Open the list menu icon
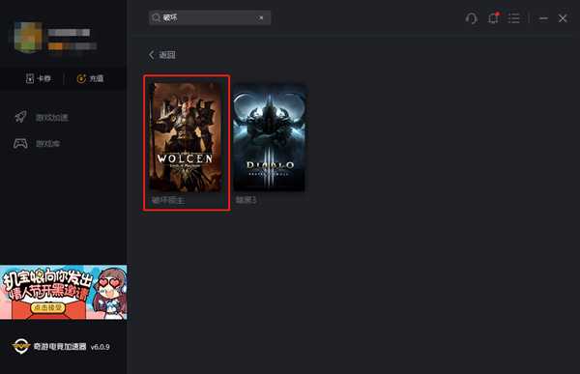The height and width of the screenshot is (374, 580). pos(513,18)
